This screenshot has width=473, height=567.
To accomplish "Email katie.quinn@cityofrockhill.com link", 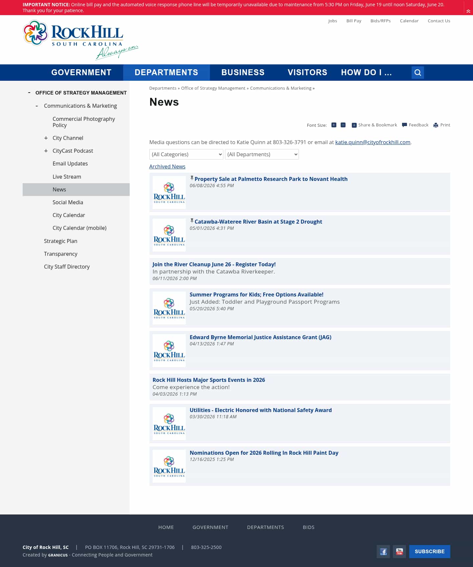I will [x=372, y=142].
